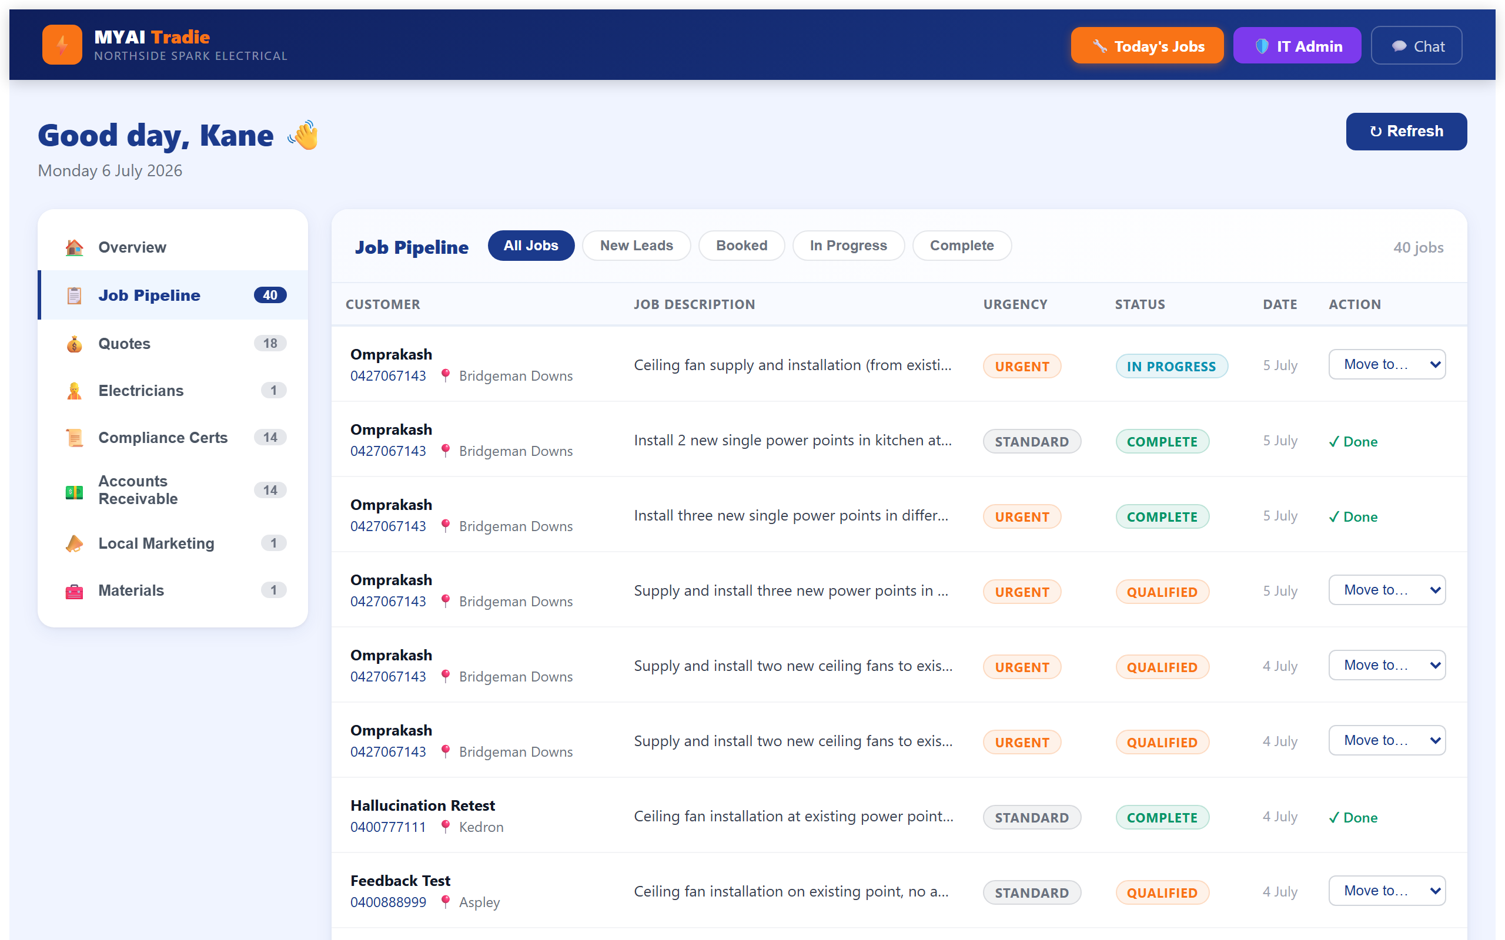
Task: Open the Overview sidebar section
Action: click(173, 247)
